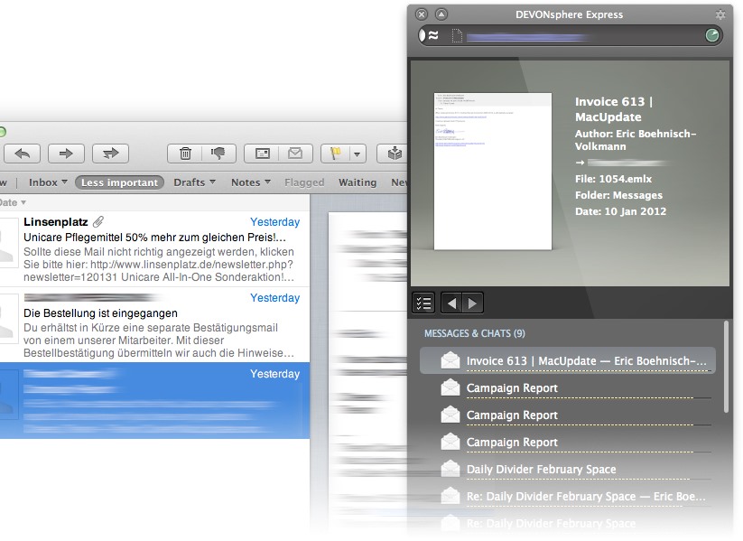Select the Less important mailbox
The height and width of the screenshot is (541, 743).
tap(119, 182)
